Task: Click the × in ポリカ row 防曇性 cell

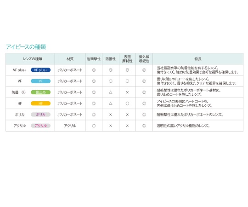Action: click(x=111, y=115)
